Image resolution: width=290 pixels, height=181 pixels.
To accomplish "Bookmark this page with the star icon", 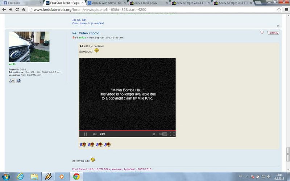I will (279, 10).
